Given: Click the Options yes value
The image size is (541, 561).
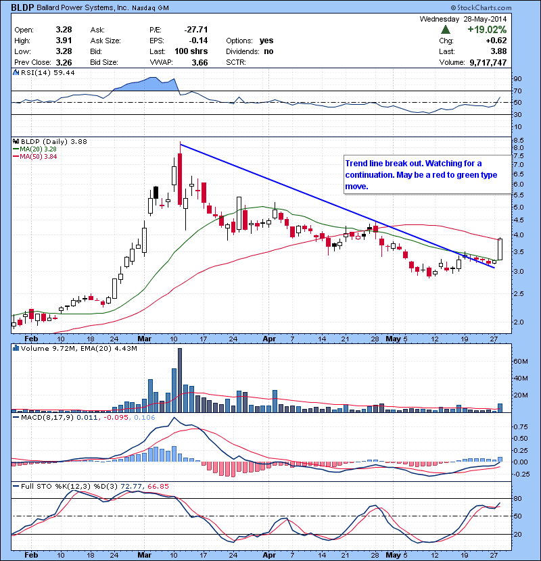Looking at the screenshot, I should [266, 41].
